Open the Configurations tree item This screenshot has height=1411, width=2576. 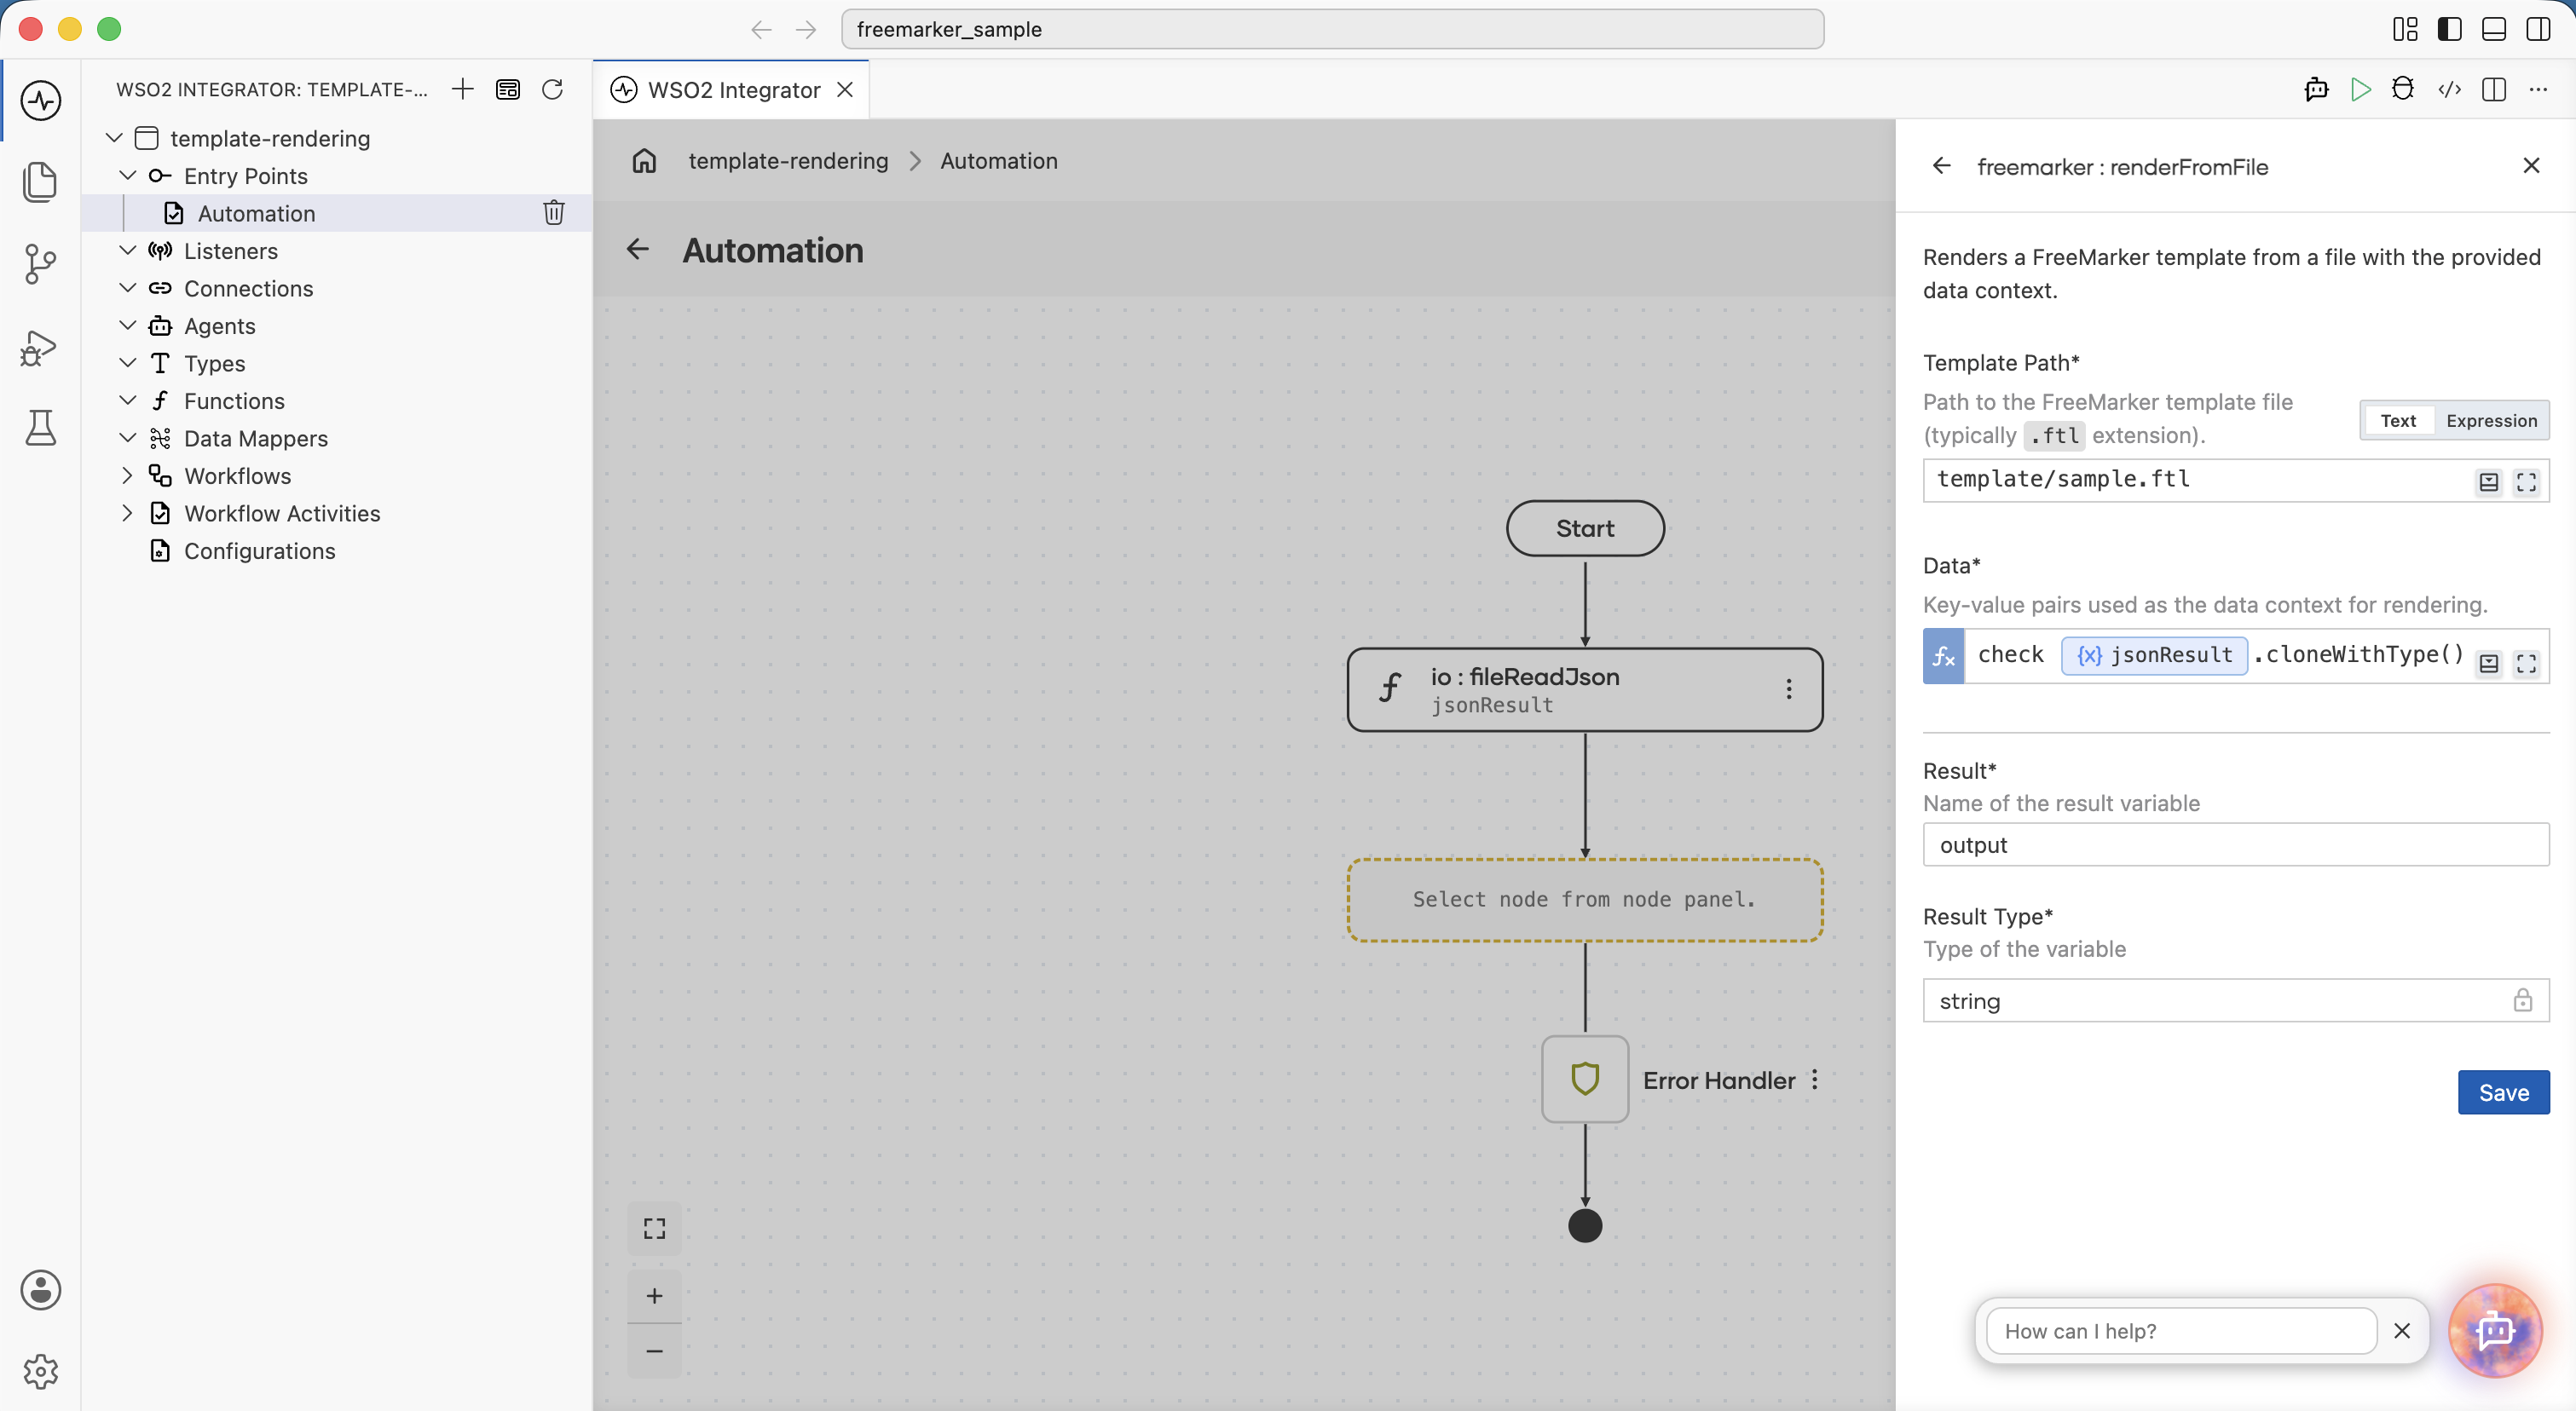338,550
